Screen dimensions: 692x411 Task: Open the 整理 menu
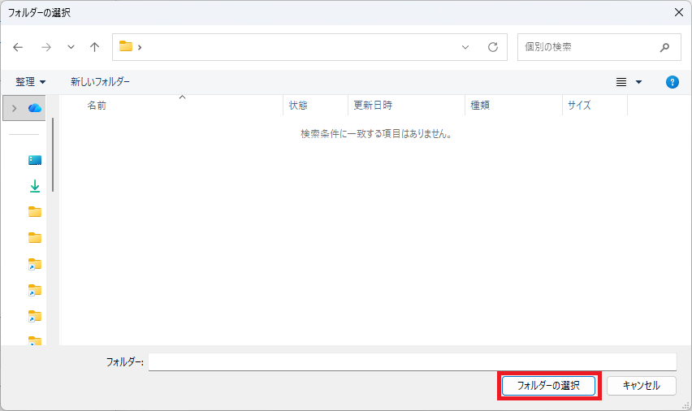point(31,82)
